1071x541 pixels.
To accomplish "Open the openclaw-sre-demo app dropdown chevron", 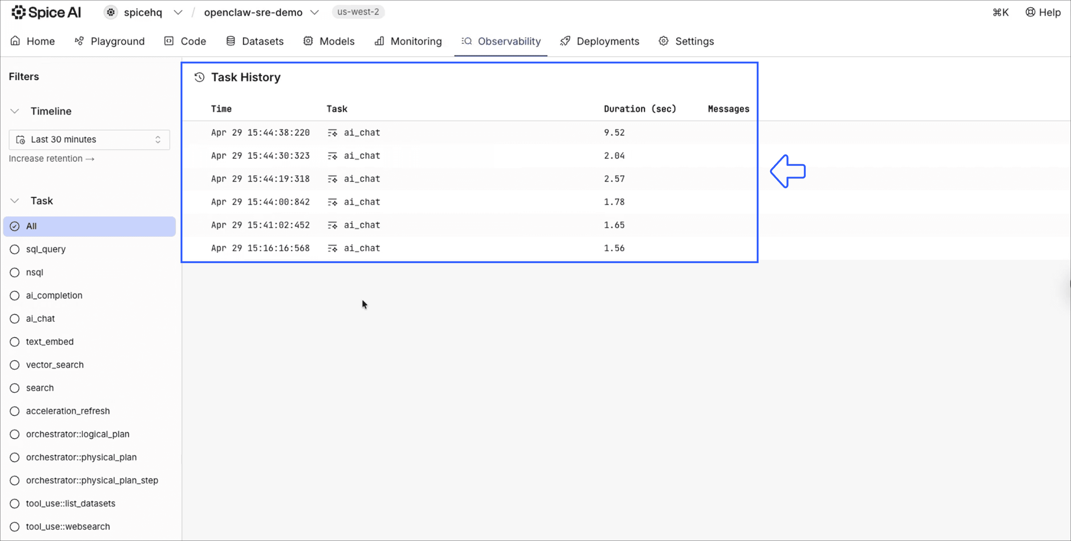I will click(x=314, y=12).
